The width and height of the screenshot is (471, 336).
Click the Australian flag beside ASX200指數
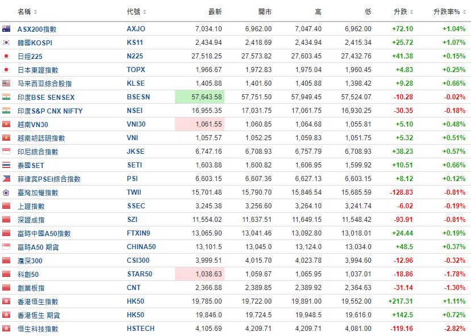pos(6,29)
